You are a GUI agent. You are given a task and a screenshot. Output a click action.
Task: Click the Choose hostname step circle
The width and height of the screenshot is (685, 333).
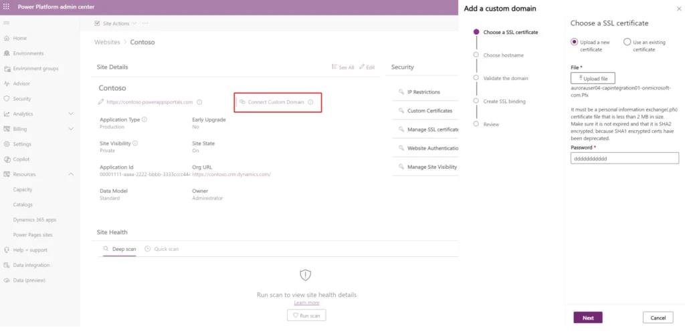click(x=476, y=55)
